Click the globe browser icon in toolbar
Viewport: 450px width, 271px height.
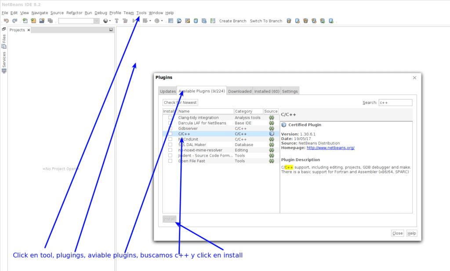coord(105,21)
